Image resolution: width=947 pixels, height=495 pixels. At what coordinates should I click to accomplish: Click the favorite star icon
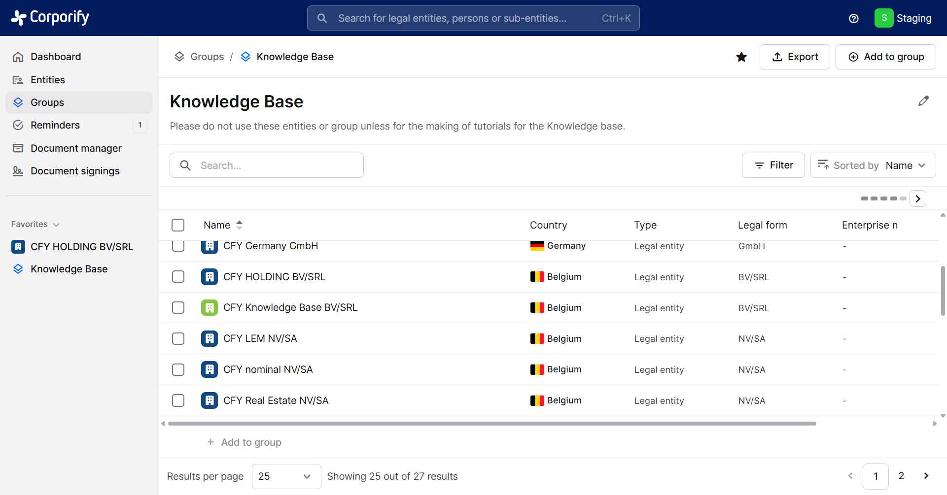point(741,57)
